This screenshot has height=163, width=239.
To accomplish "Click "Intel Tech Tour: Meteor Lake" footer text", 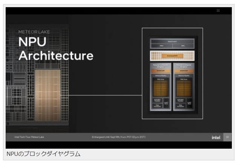I will (x=29, y=137).
